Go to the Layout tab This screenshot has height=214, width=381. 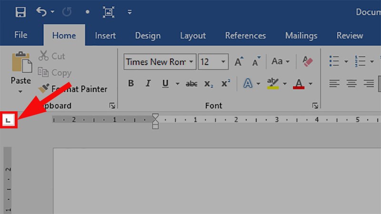(x=193, y=35)
